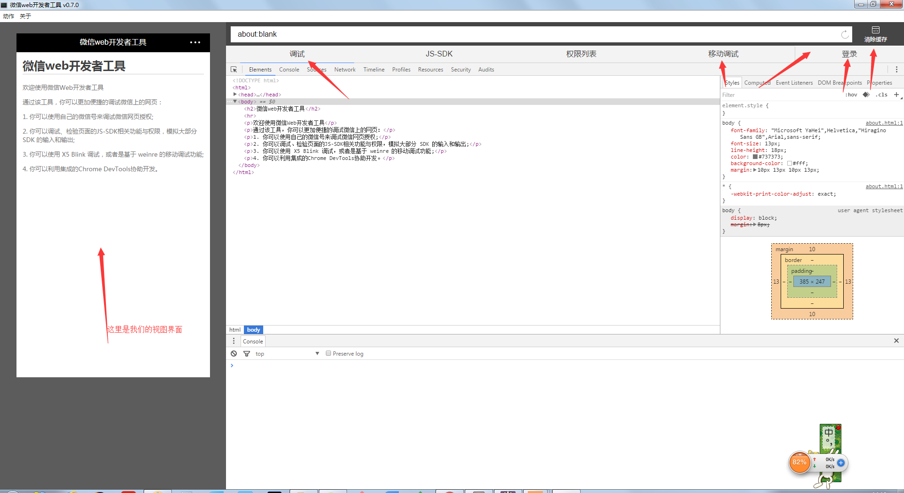Image resolution: width=904 pixels, height=493 pixels.
Task: Click the Styles Filter input field
Action: pyautogui.click(x=782, y=95)
